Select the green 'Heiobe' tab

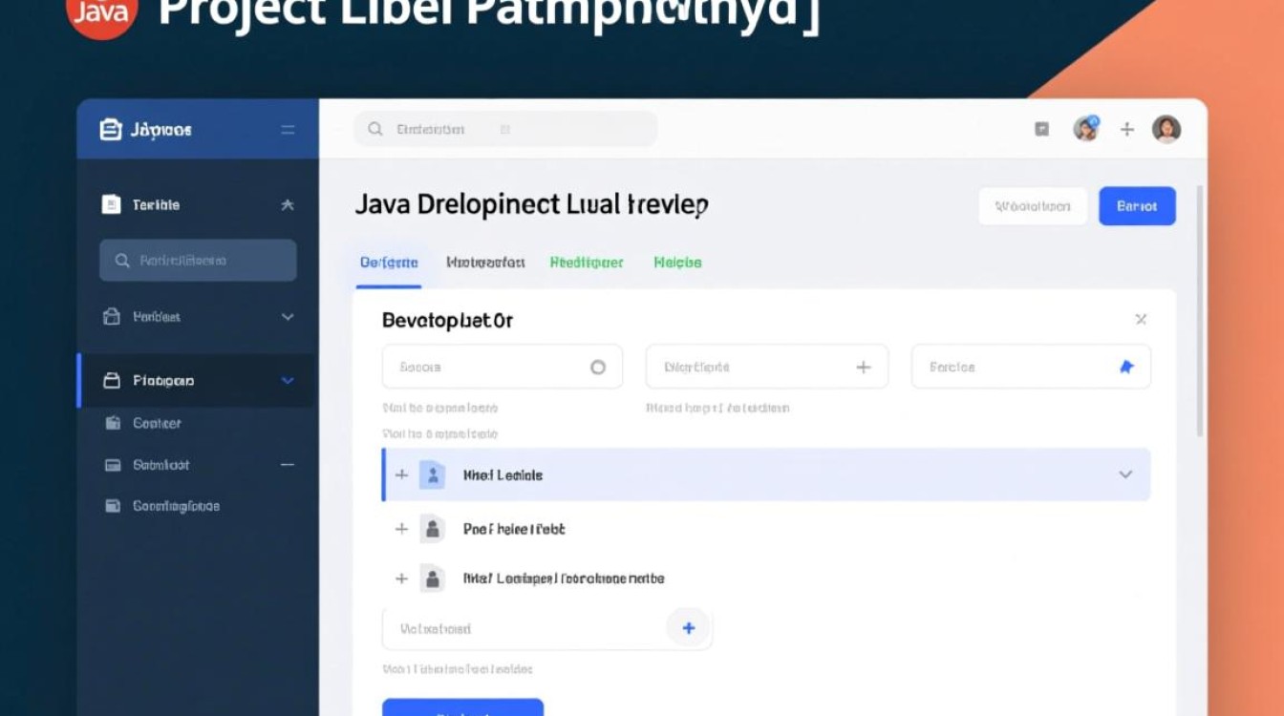pyautogui.click(x=677, y=263)
